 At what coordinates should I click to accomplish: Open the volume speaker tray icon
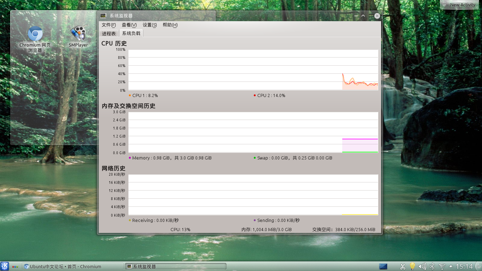[422, 266]
